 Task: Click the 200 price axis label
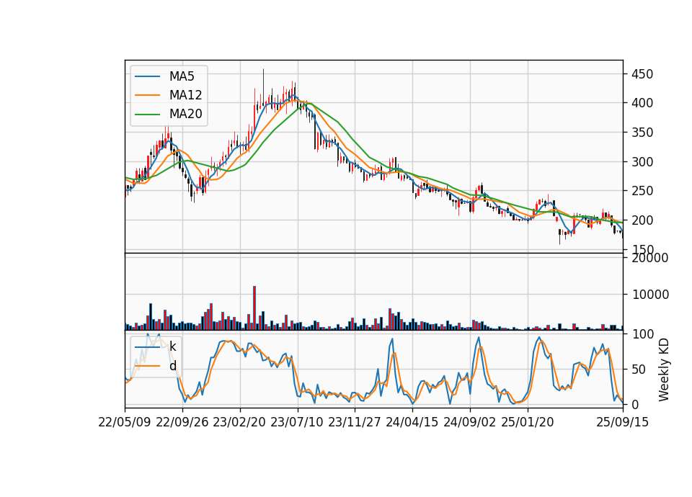(x=642, y=220)
